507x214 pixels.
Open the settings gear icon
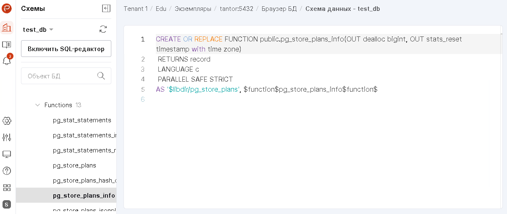coord(7,121)
